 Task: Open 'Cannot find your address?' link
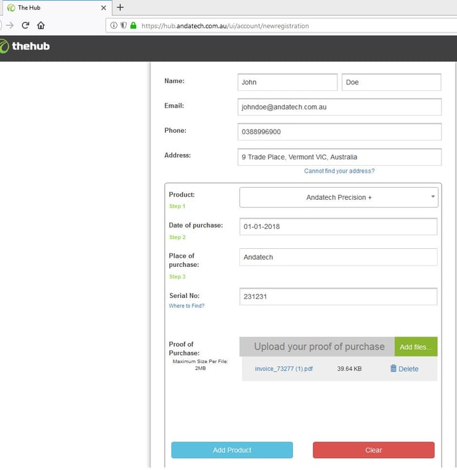click(339, 171)
